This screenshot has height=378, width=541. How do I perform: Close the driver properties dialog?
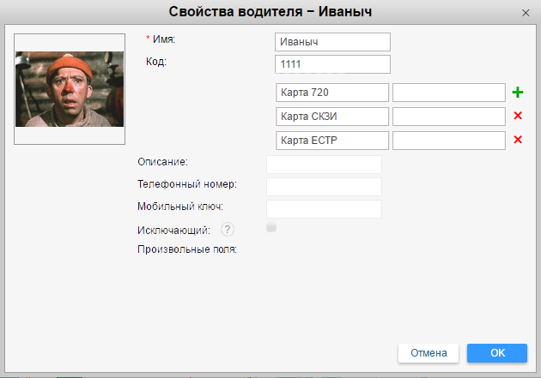pyautogui.click(x=526, y=13)
